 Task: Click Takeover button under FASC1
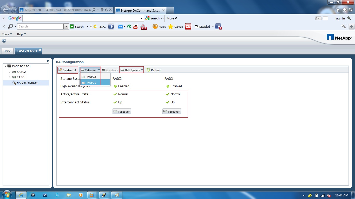point(172,111)
